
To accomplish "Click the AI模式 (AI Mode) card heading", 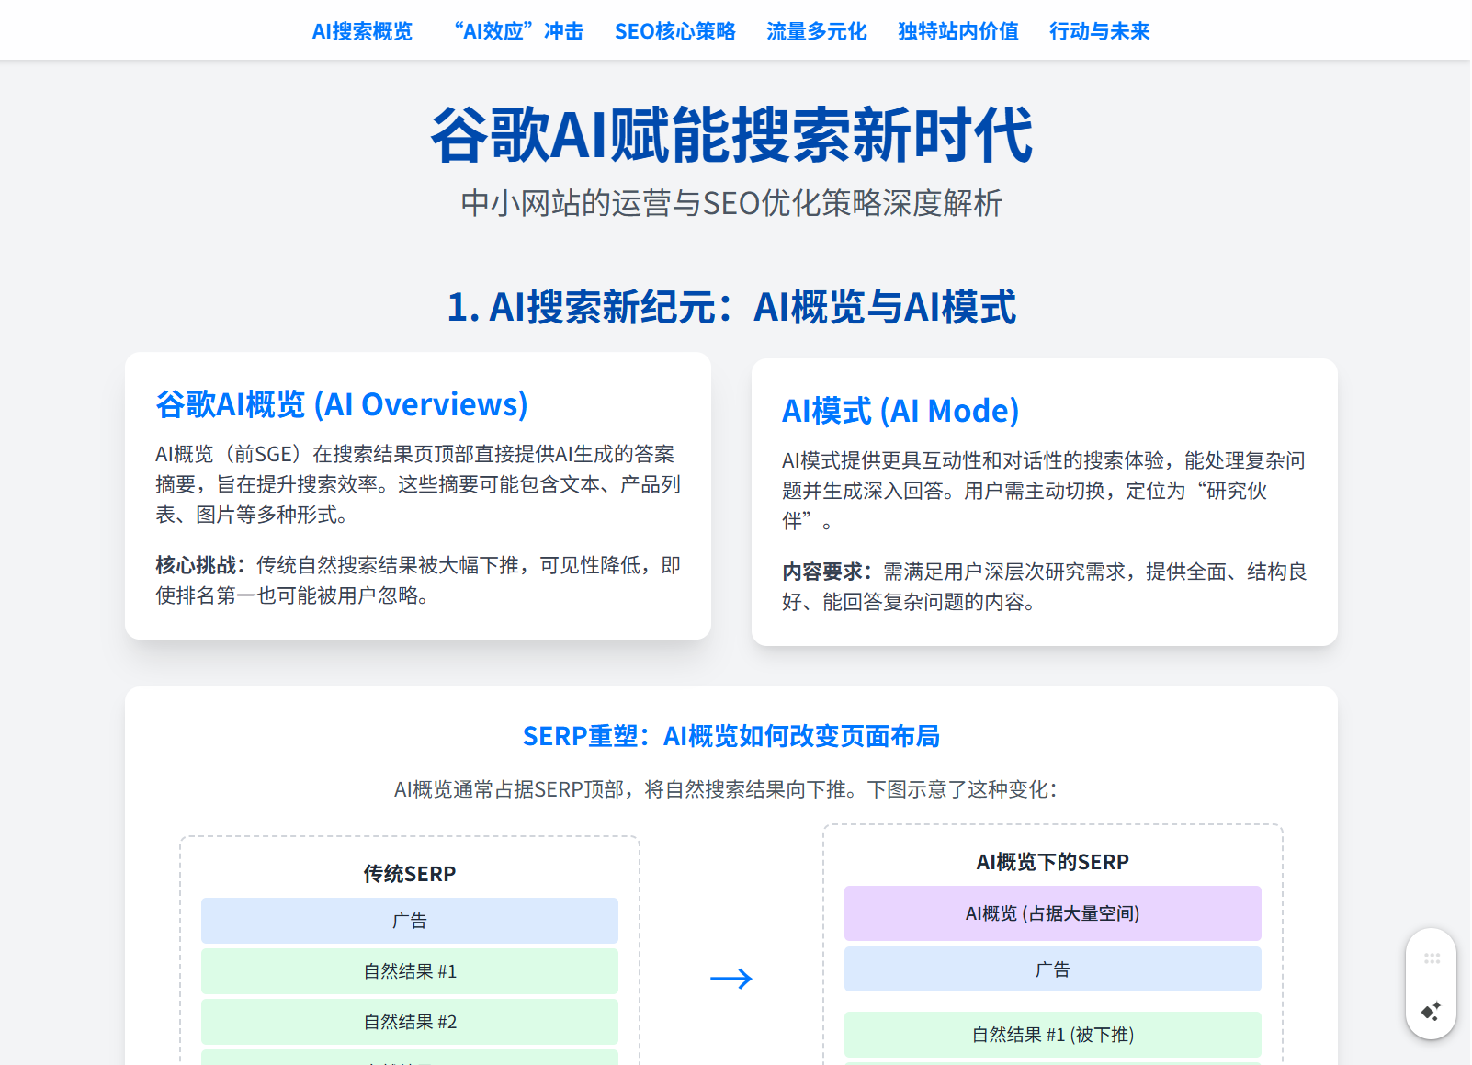I will 900,411.
